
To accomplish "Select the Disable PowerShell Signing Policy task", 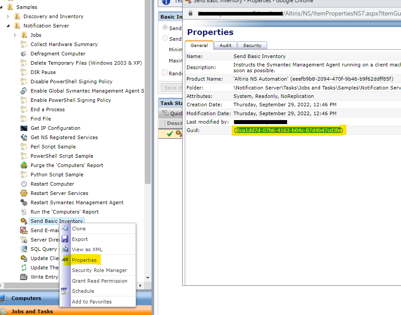I will 71,82.
